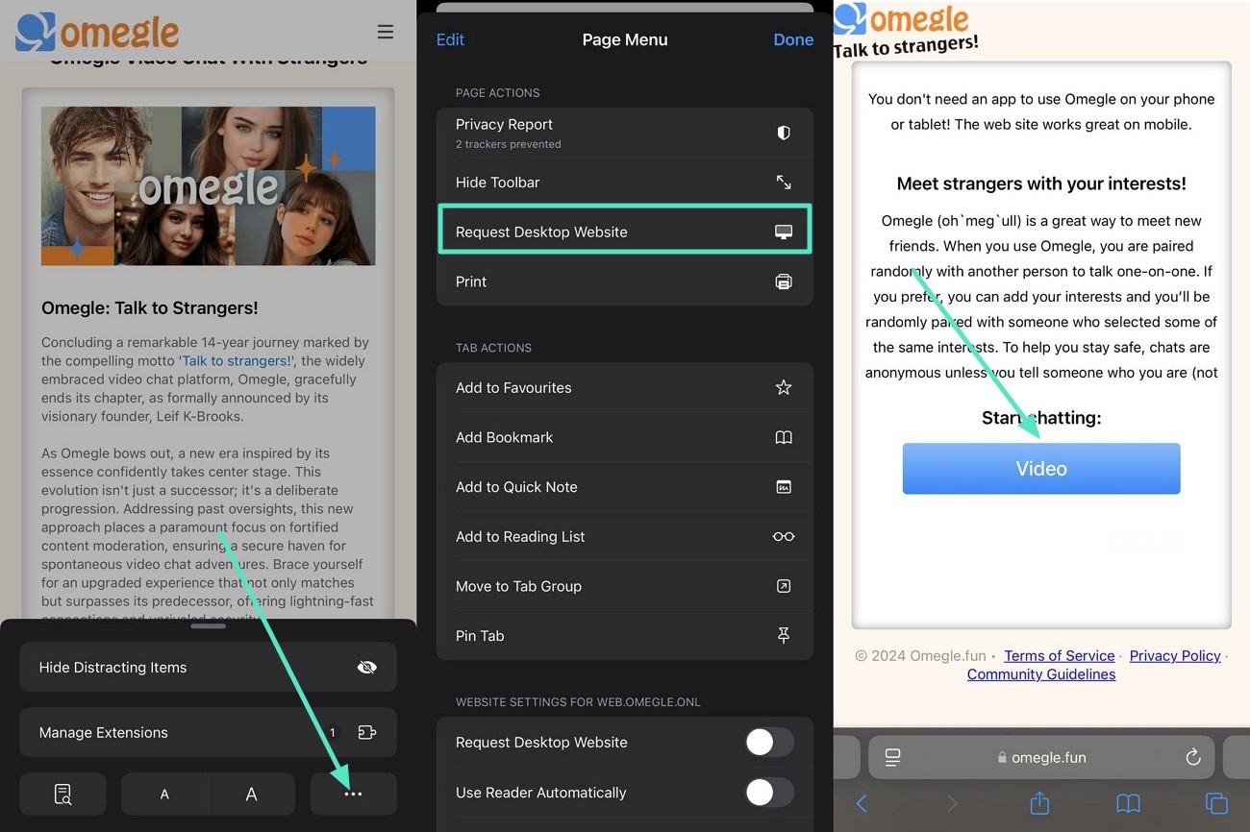Open the hamburger menu on Omegle page
The width and height of the screenshot is (1250, 832).
386,33
